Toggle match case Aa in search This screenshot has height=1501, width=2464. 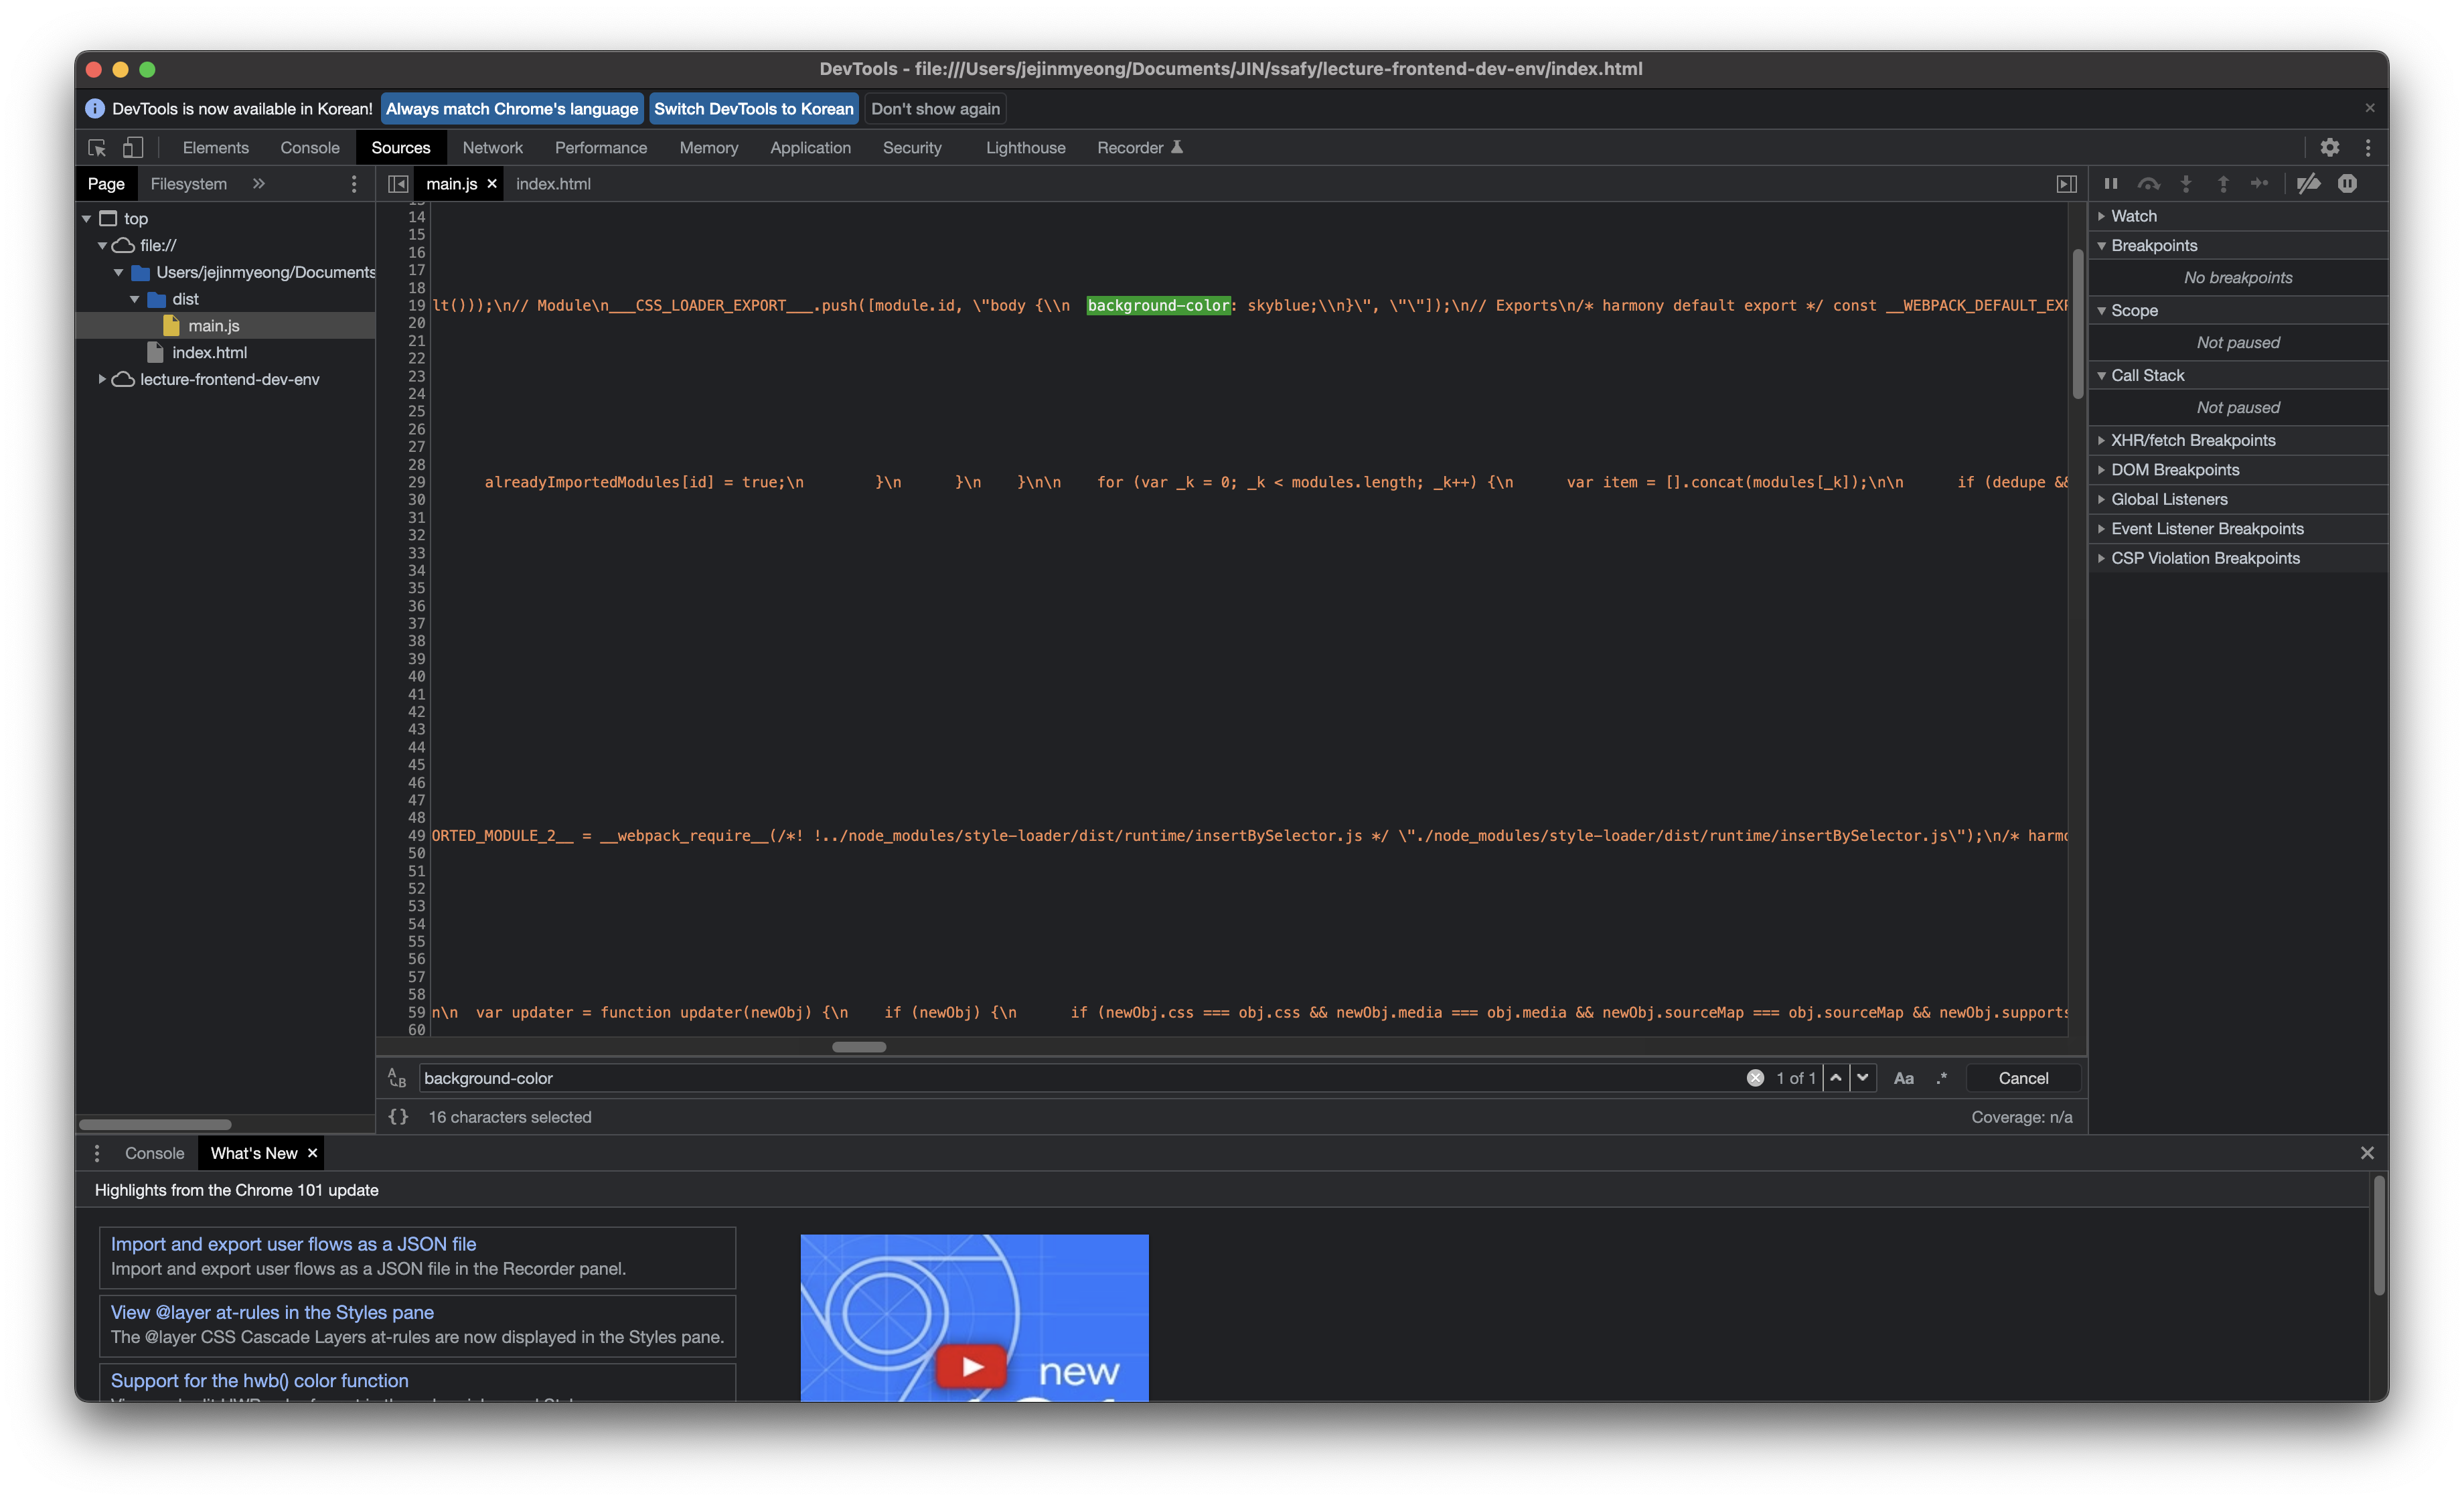[x=1903, y=1078]
